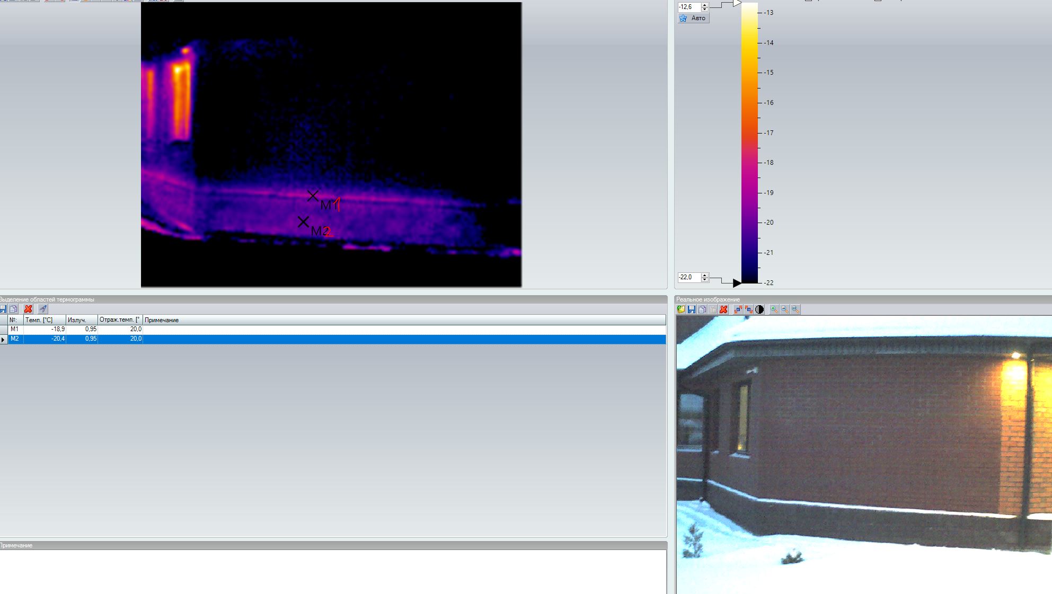Click the Авто scale button
The image size is (1052, 594).
(x=693, y=18)
